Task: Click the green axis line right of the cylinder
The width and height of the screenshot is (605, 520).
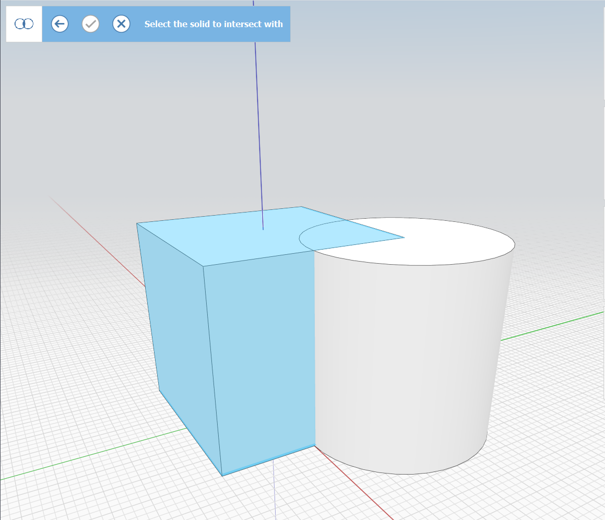Action: (x=553, y=326)
